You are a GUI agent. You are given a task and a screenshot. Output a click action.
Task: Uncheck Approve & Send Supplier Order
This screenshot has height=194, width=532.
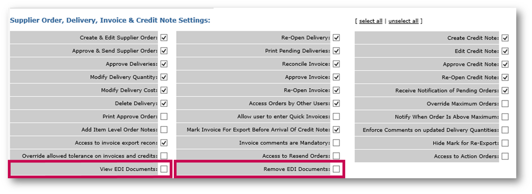(164, 51)
